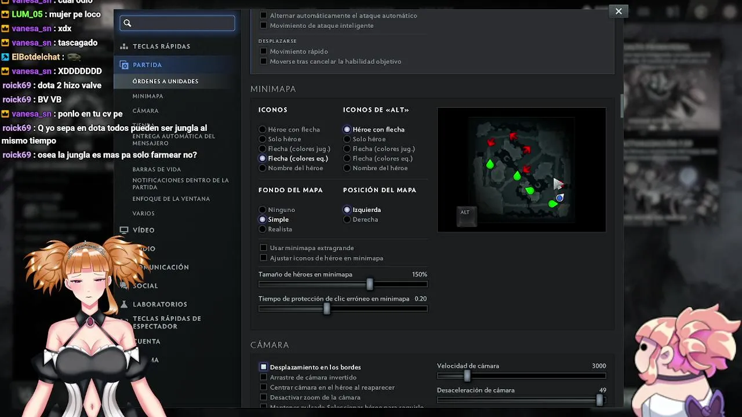742x417 pixels.
Task: Select Solo héroe under Iconos de ALT
Action: [347, 139]
